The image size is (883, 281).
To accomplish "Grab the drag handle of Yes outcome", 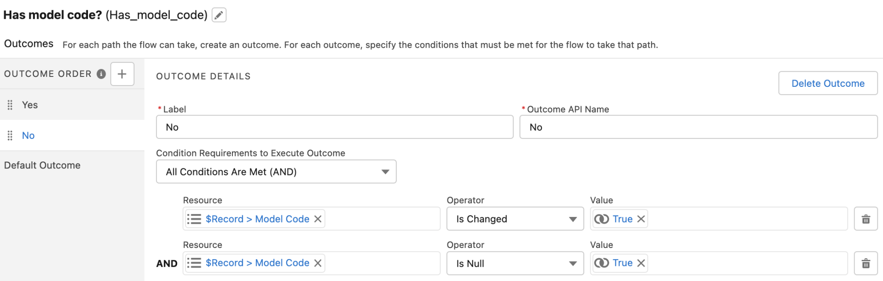I will (10, 105).
